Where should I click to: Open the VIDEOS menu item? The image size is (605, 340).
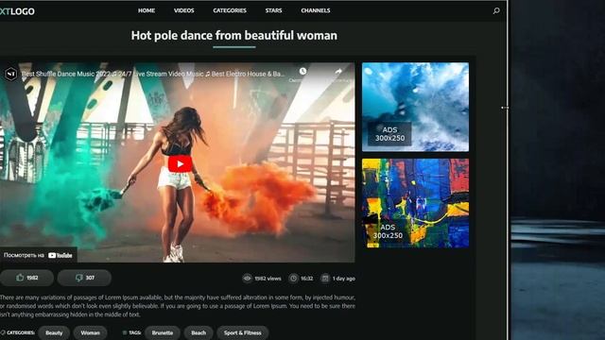[183, 10]
